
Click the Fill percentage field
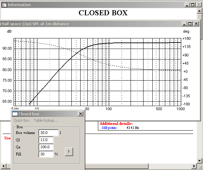click(x=46, y=154)
